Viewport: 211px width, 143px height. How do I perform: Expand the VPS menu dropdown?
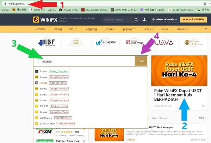(73, 29)
